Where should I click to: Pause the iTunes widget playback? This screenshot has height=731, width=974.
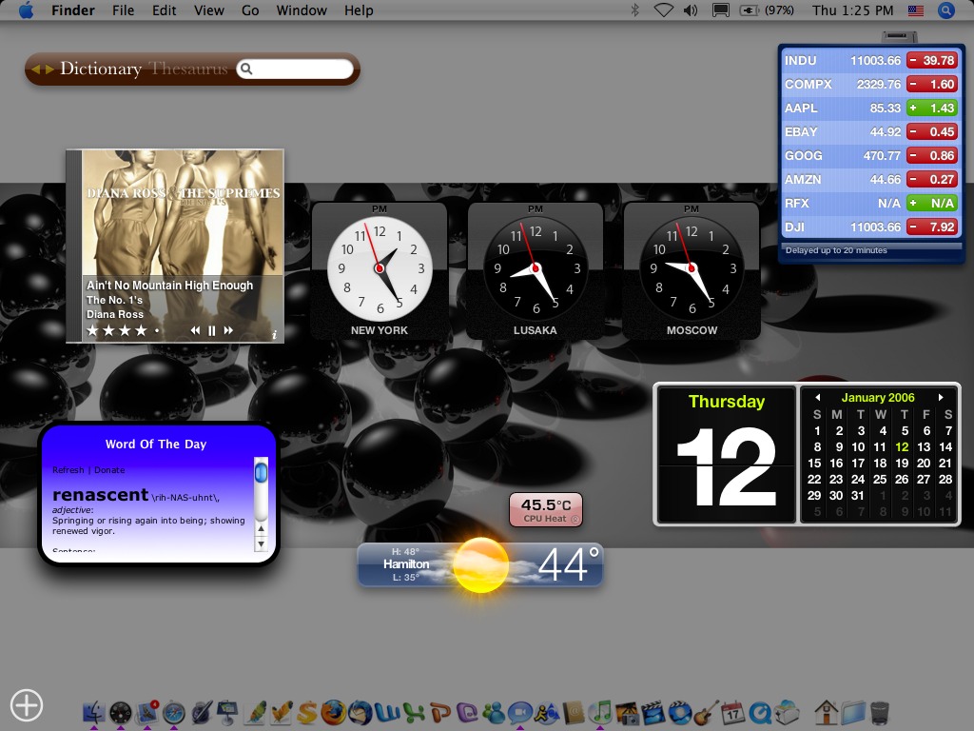(x=212, y=330)
